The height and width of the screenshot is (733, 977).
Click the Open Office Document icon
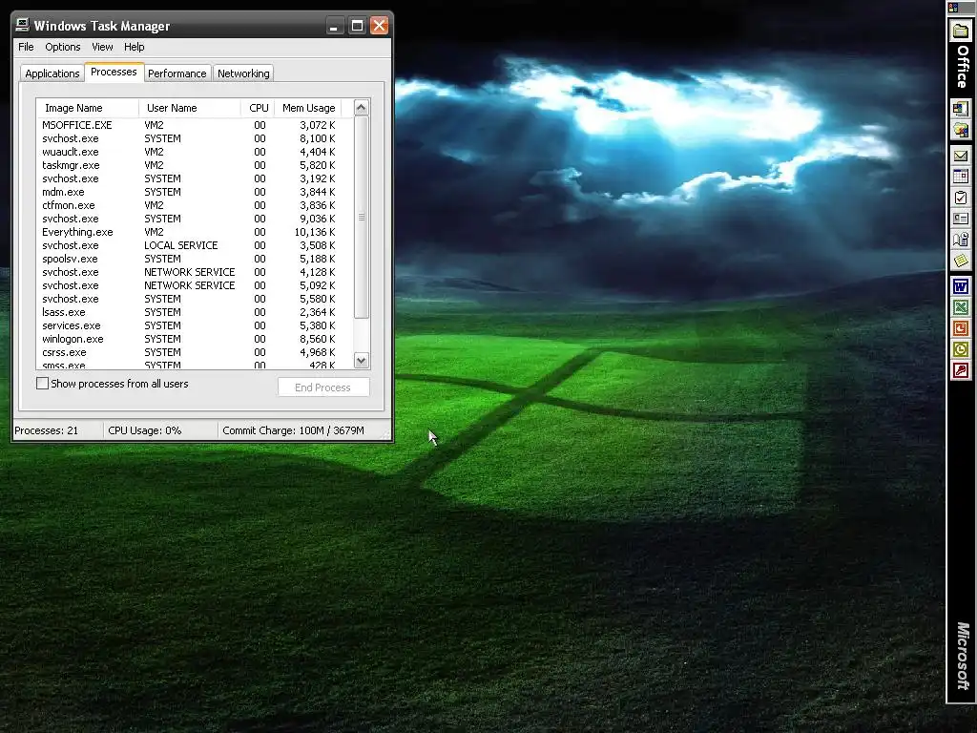click(960, 130)
